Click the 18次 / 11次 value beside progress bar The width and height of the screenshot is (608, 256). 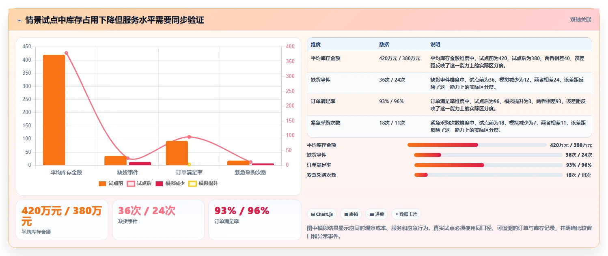tap(578, 175)
